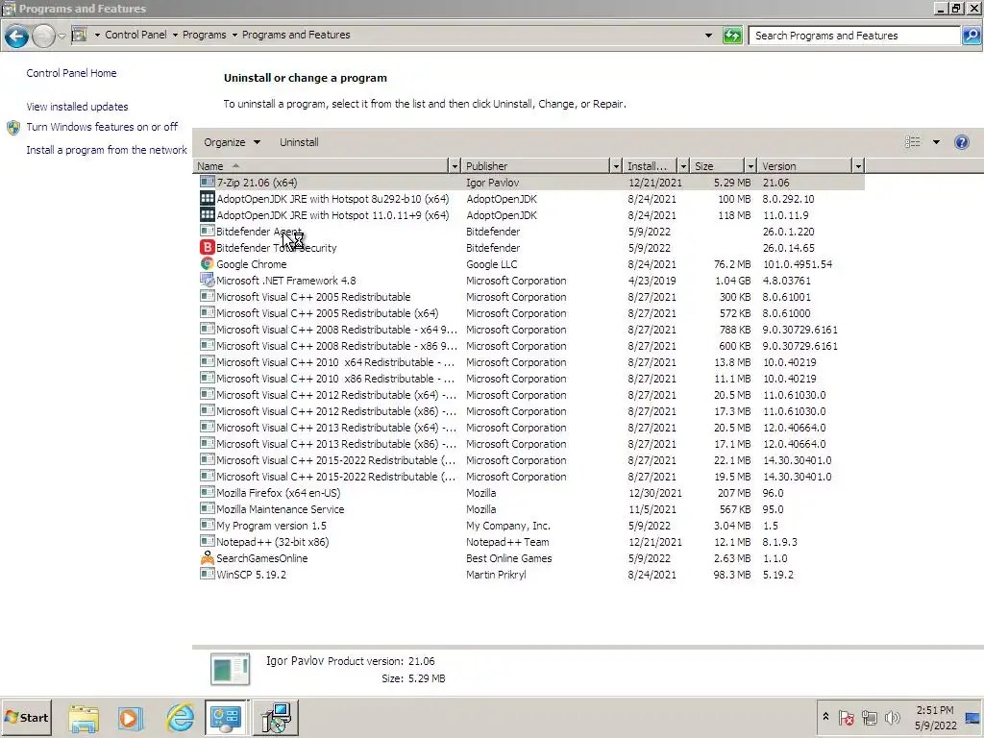The image size is (984, 738).
Task: Click the Forward navigation arrow
Action: (x=43, y=36)
